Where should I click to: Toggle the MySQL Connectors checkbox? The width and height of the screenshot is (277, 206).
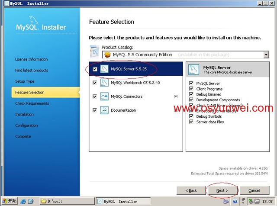click(95, 97)
